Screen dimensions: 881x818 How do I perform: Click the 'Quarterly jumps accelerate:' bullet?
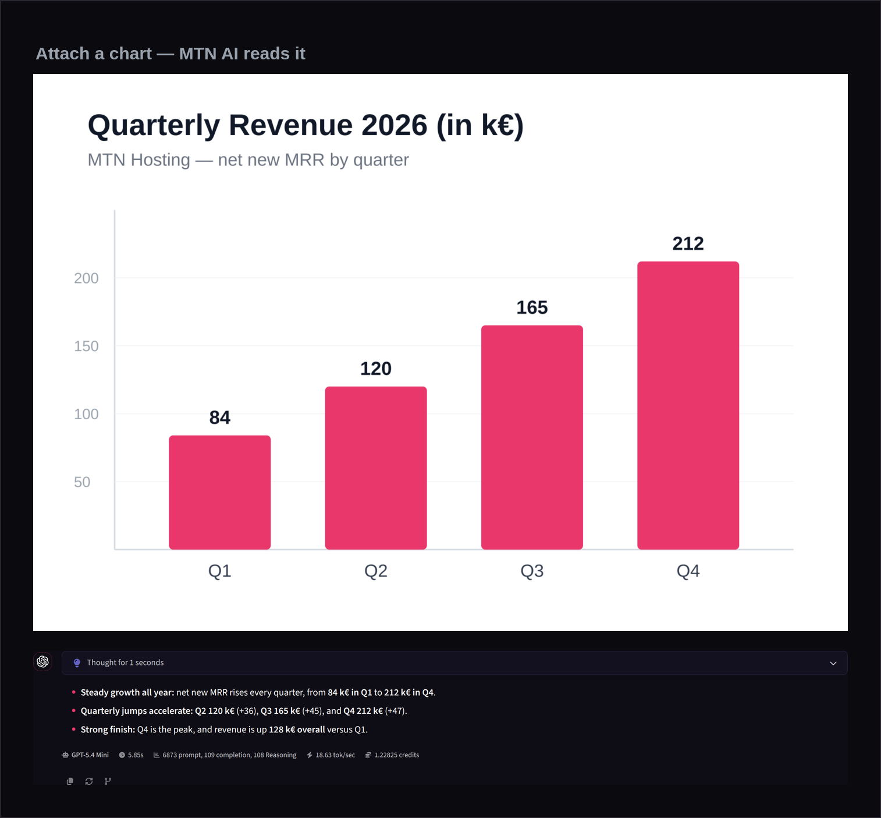[x=137, y=711]
